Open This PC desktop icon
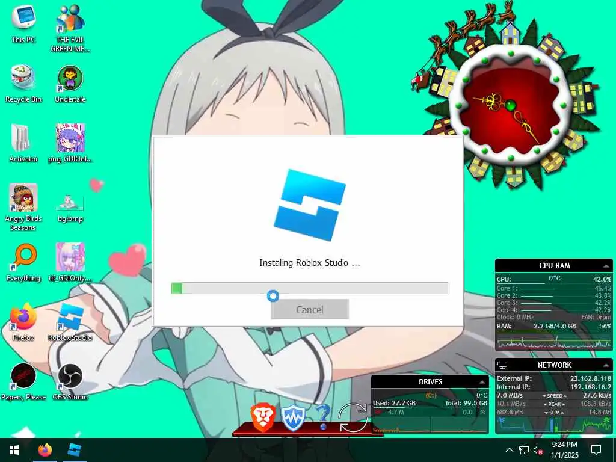This screenshot has width=616, height=462. [23, 24]
